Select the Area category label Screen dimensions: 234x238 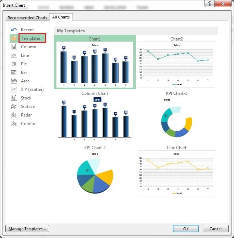tap(25, 81)
